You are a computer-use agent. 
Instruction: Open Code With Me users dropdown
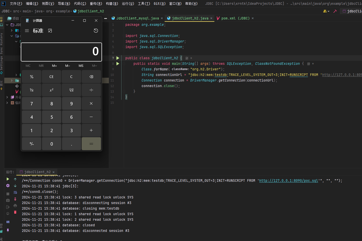click(326, 11)
